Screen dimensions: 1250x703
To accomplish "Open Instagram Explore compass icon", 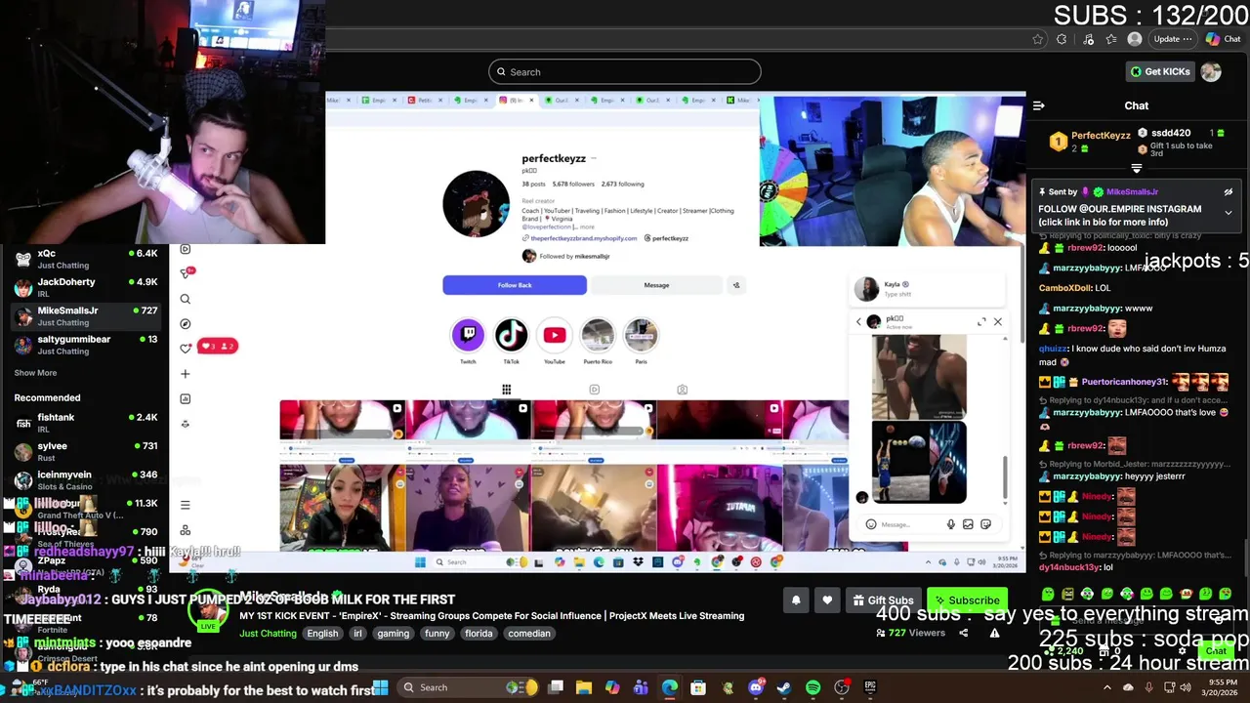I will point(185,323).
